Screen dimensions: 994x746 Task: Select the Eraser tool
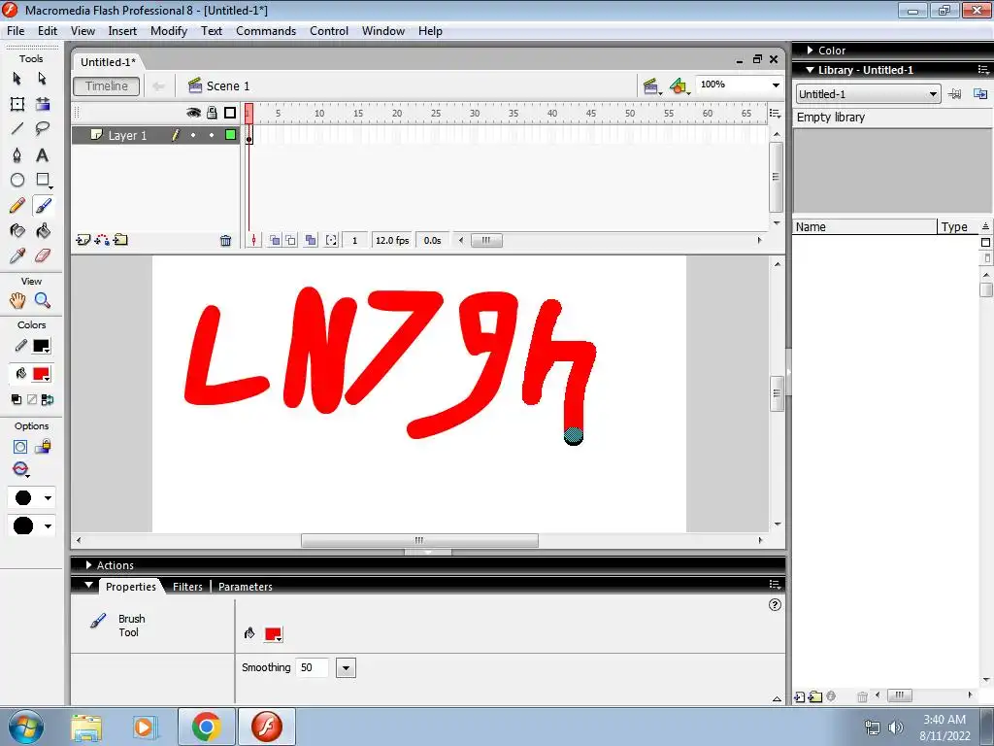[x=43, y=255]
